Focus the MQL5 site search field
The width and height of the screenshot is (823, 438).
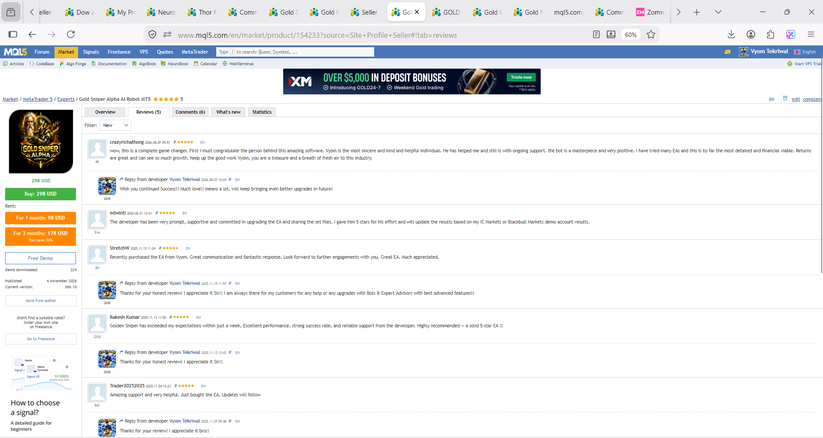tap(295, 52)
